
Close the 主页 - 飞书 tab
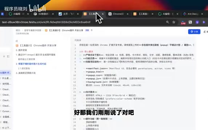(x=78, y=14)
